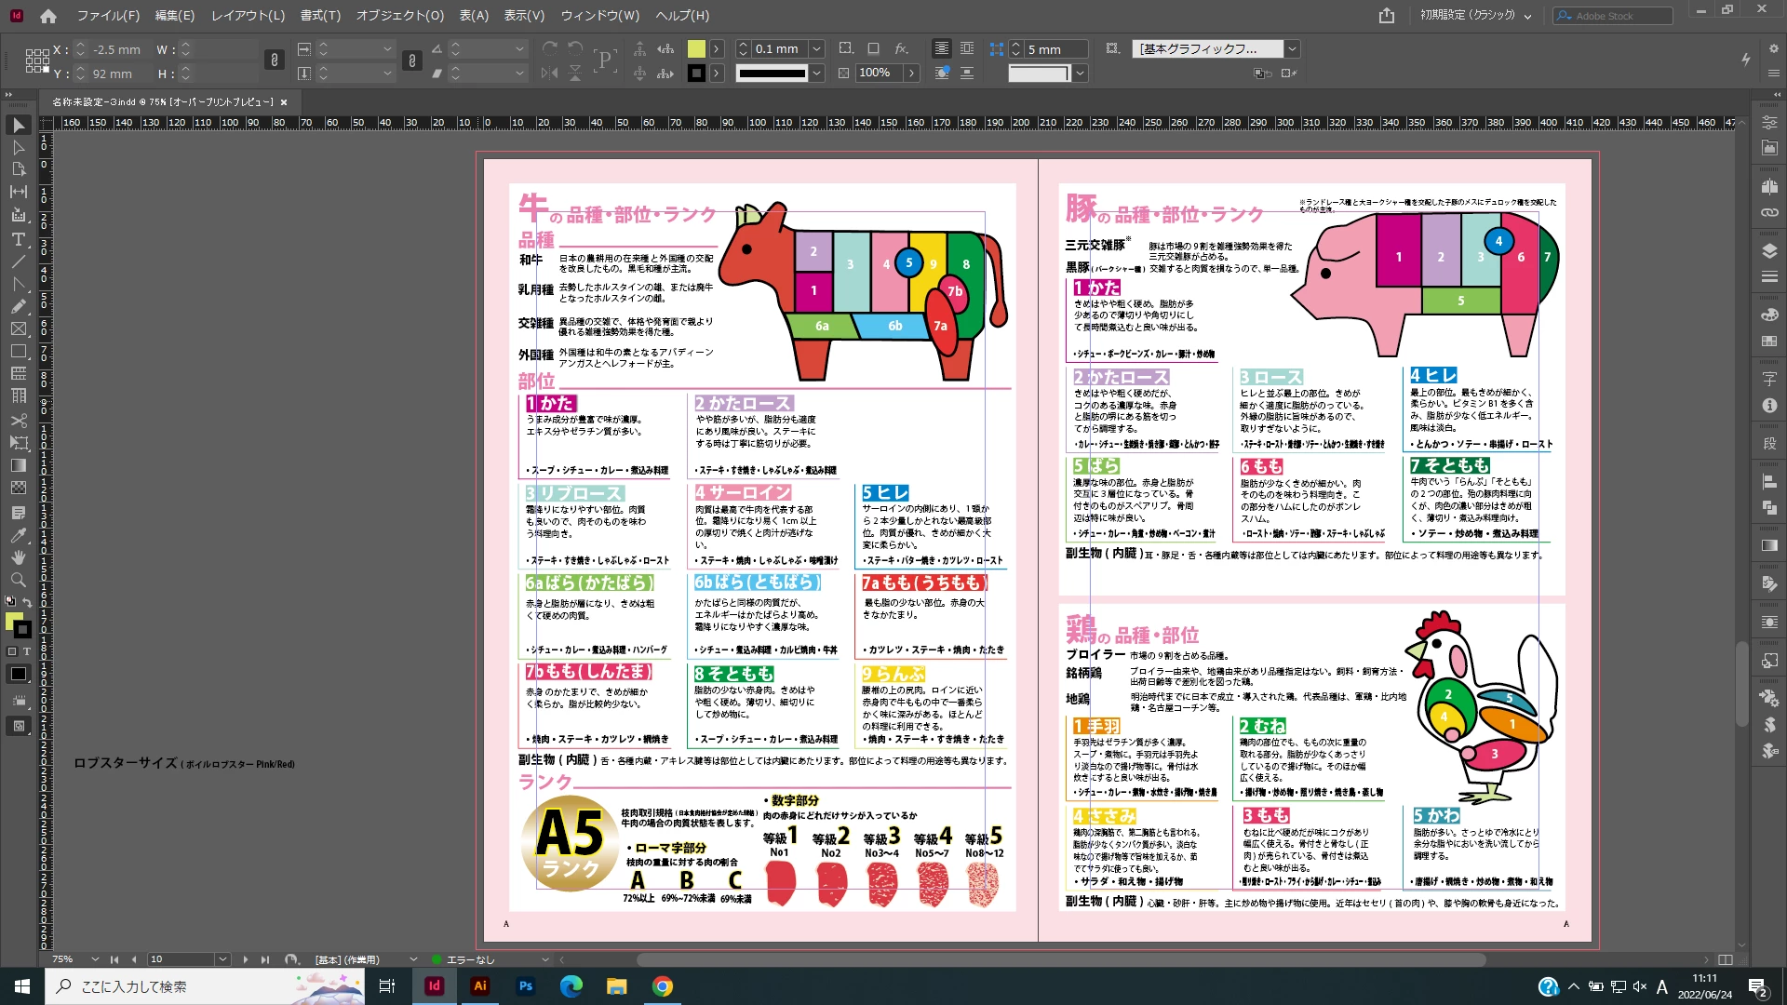Toggle constrain proportions for width and height

(x=274, y=60)
